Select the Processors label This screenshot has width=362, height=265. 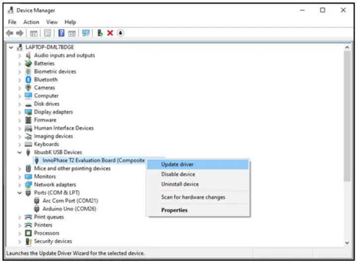47,233
